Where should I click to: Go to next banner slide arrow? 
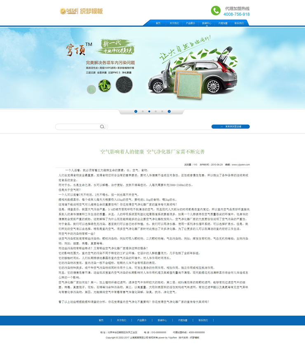pyautogui.click(x=169, y=111)
